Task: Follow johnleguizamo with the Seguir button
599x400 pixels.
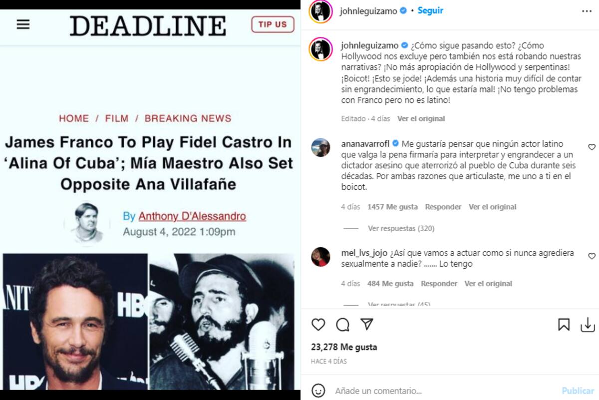Action: point(430,10)
